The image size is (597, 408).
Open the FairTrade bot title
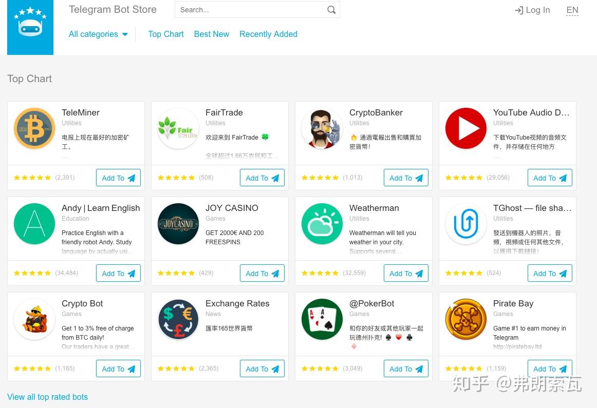click(224, 112)
